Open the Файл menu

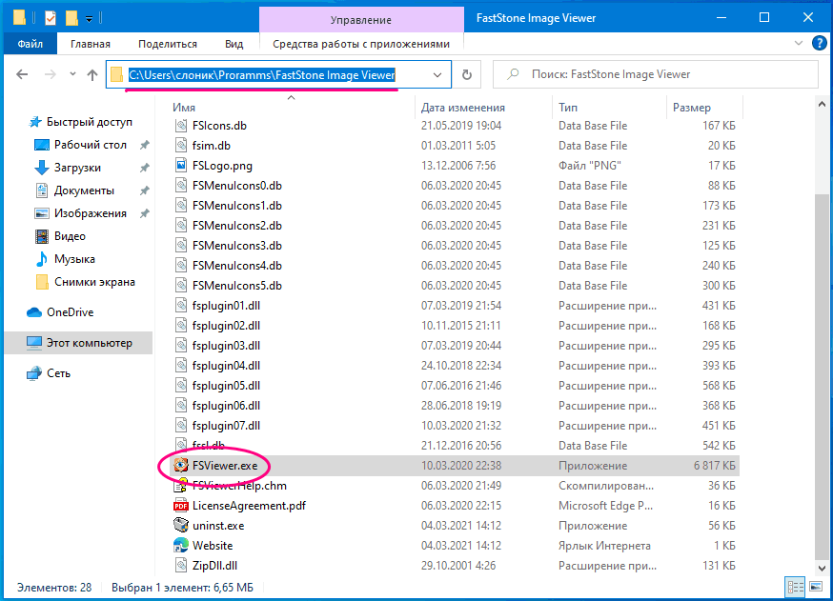point(30,44)
